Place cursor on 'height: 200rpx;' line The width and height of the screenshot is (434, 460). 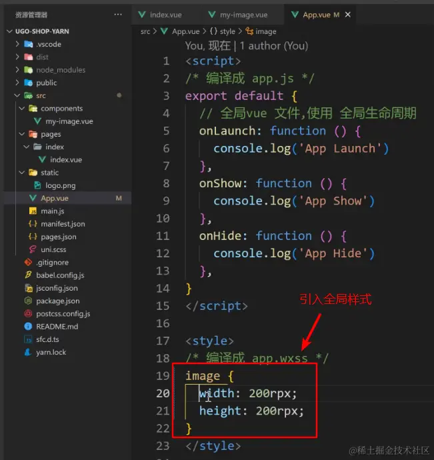[251, 411]
